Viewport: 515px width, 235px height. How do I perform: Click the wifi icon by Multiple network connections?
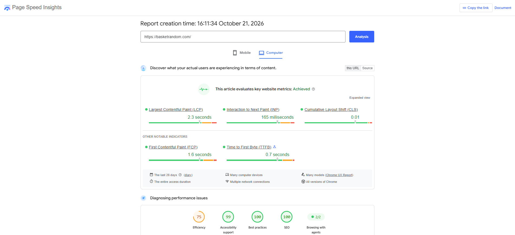[227, 181]
